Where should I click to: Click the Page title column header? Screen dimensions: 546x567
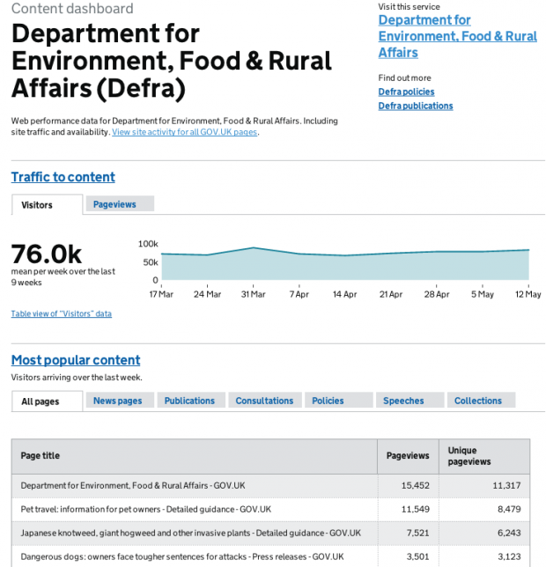[195, 456]
